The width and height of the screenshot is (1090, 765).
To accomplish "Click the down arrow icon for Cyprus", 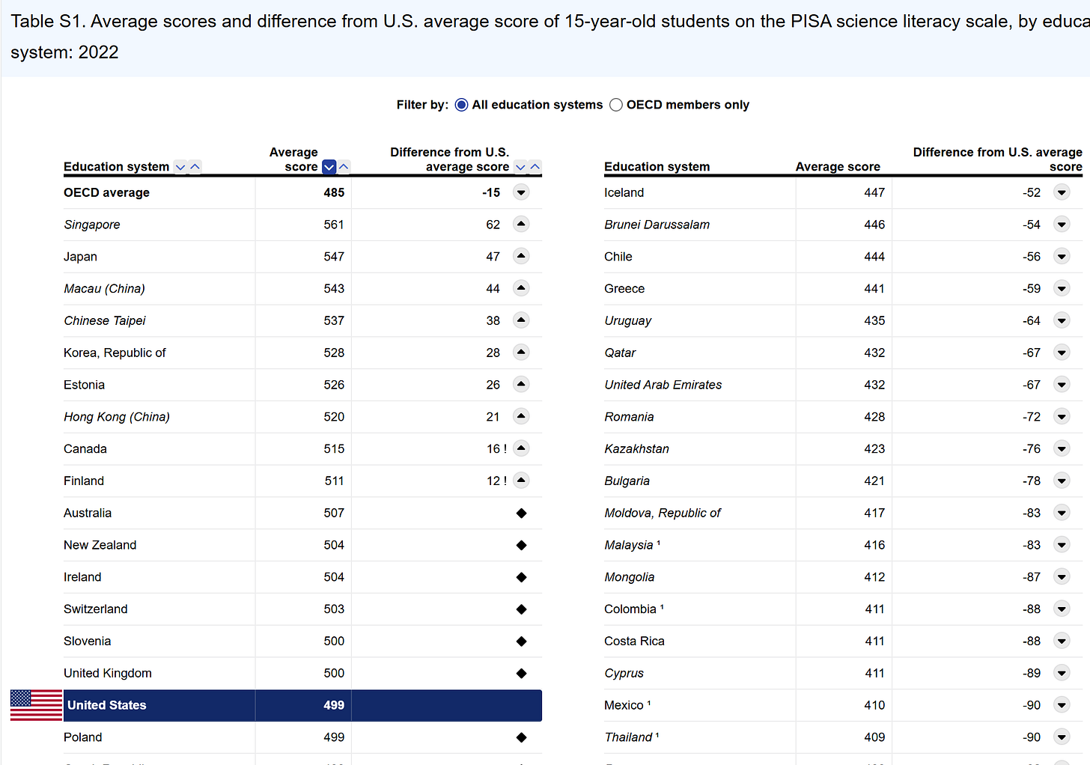I will click(x=1062, y=672).
